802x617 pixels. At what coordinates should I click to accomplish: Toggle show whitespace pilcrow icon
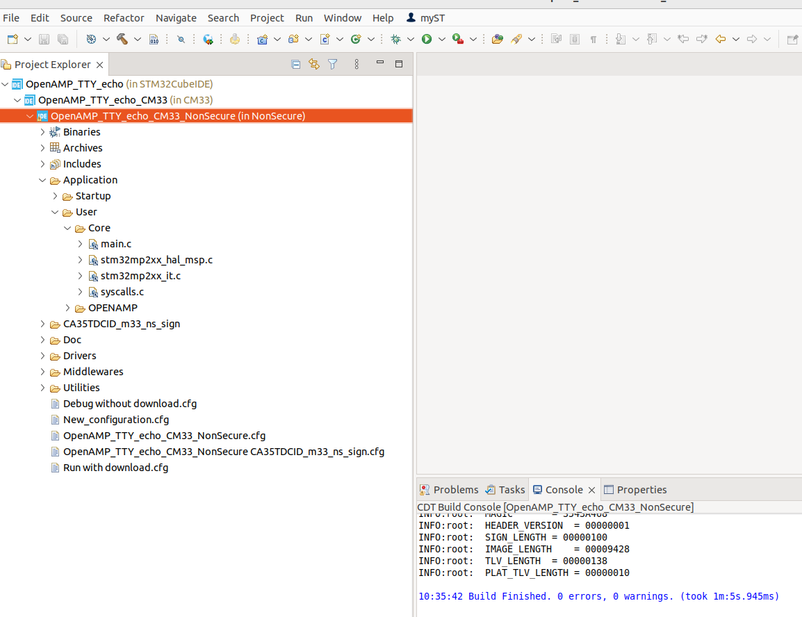pyautogui.click(x=594, y=39)
